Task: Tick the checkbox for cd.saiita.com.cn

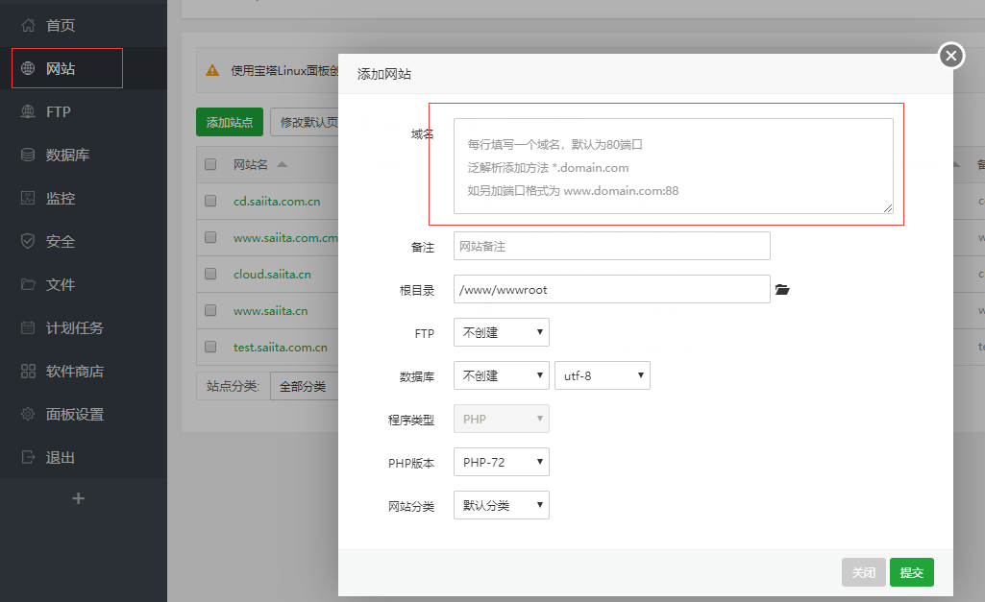Action: [x=210, y=202]
